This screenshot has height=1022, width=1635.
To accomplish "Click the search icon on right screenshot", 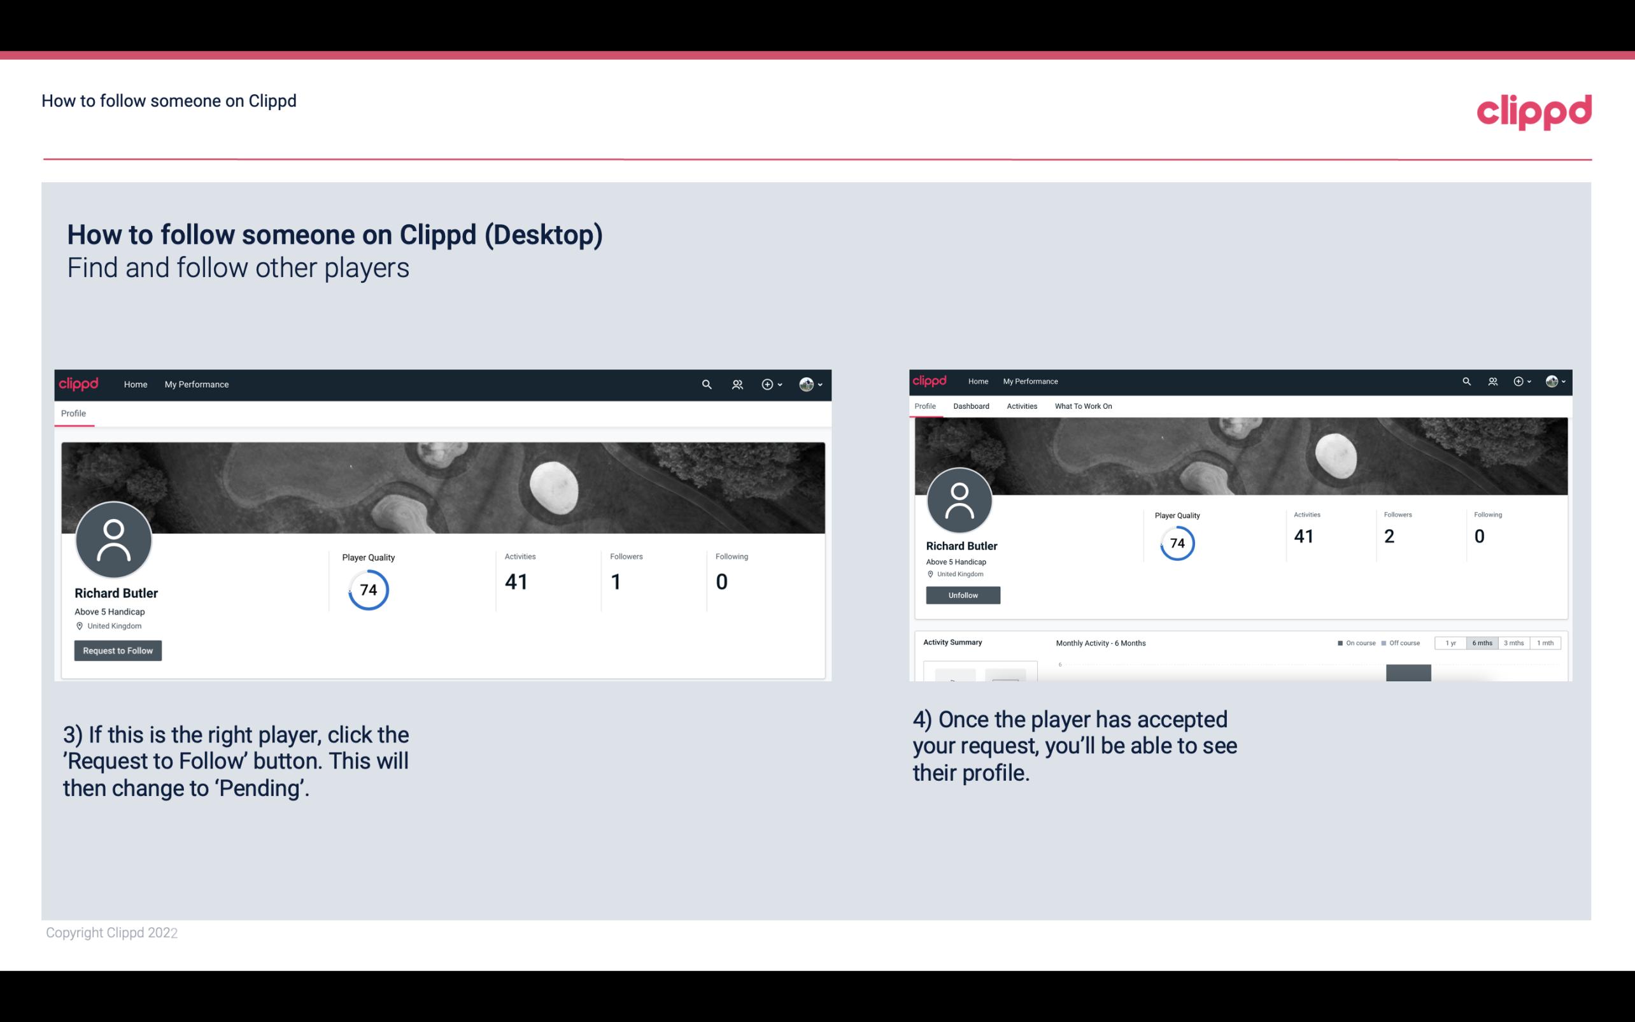I will tap(1466, 380).
